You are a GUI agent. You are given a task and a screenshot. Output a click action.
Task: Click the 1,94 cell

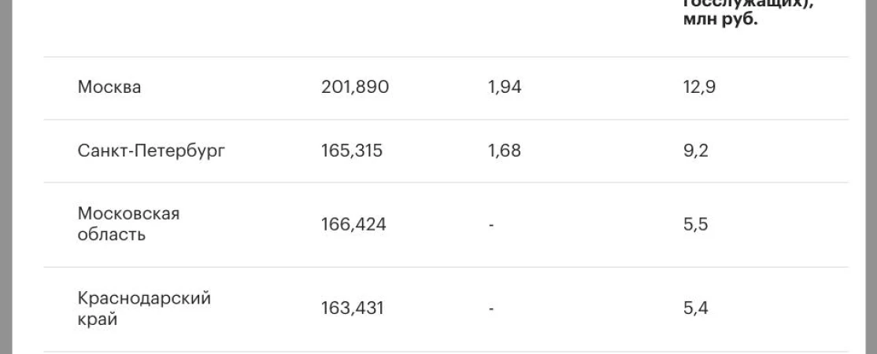point(505,87)
